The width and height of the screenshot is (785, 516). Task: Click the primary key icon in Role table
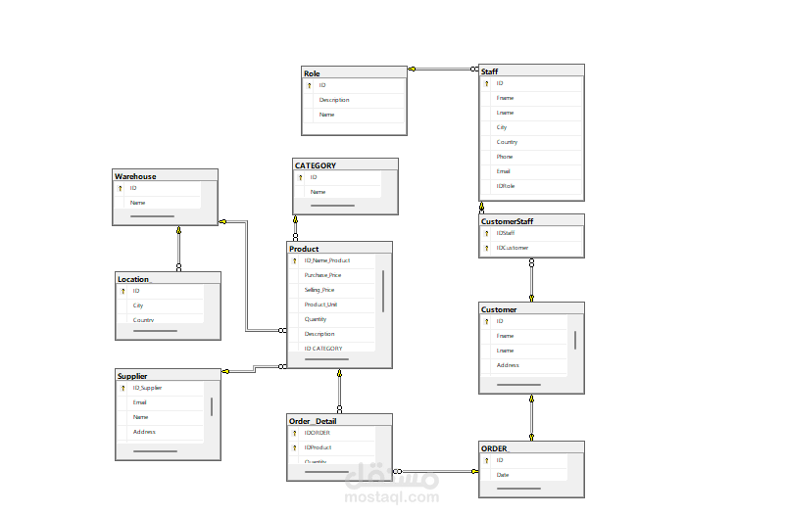[310, 85]
